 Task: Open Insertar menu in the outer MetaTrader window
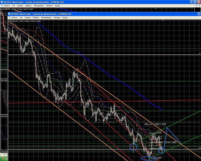[x=20, y=6]
